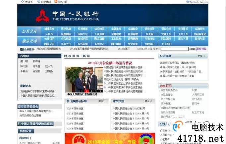Open the 反洗钱 navigation item
The width and height of the screenshot is (226, 144).
point(149,34)
